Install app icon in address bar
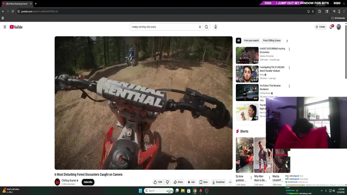This screenshot has height=195, width=347. (308, 11)
